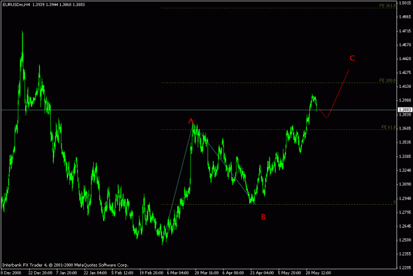The image size is (413, 276).
Task: Click the 'FE 61.8' Fibonacci expansion label
Action: (389, 127)
